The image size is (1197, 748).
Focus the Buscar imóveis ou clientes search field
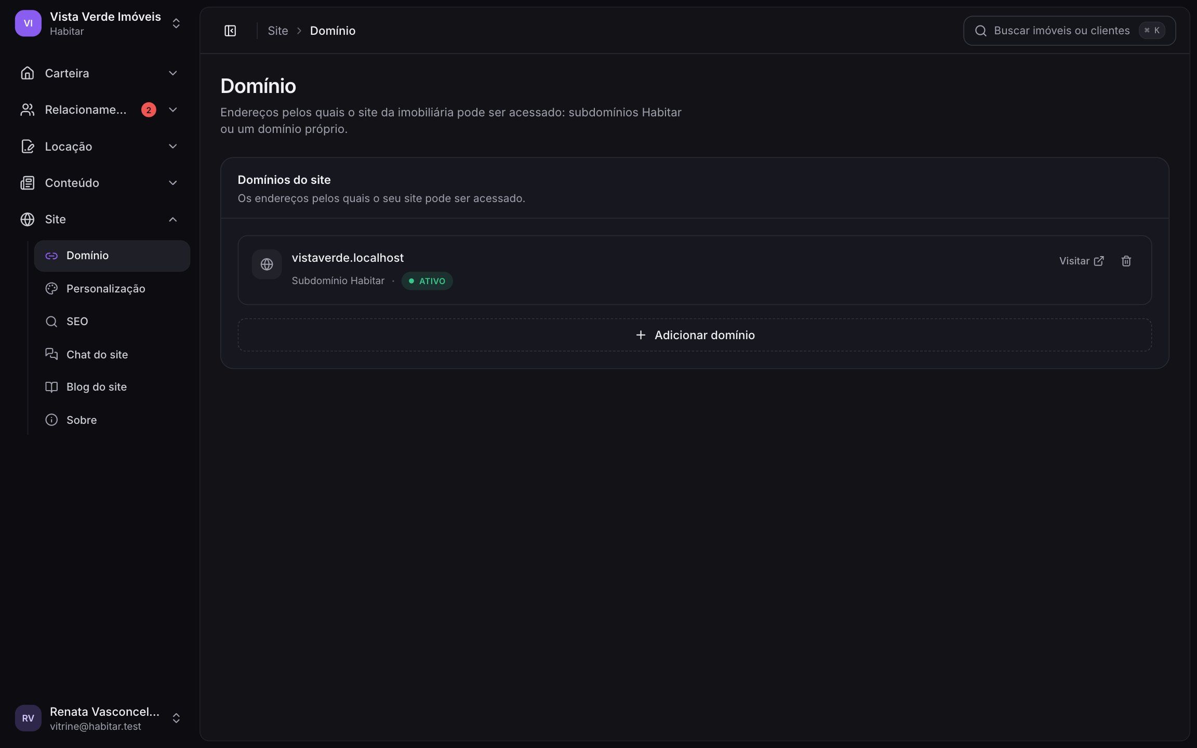point(1069,31)
